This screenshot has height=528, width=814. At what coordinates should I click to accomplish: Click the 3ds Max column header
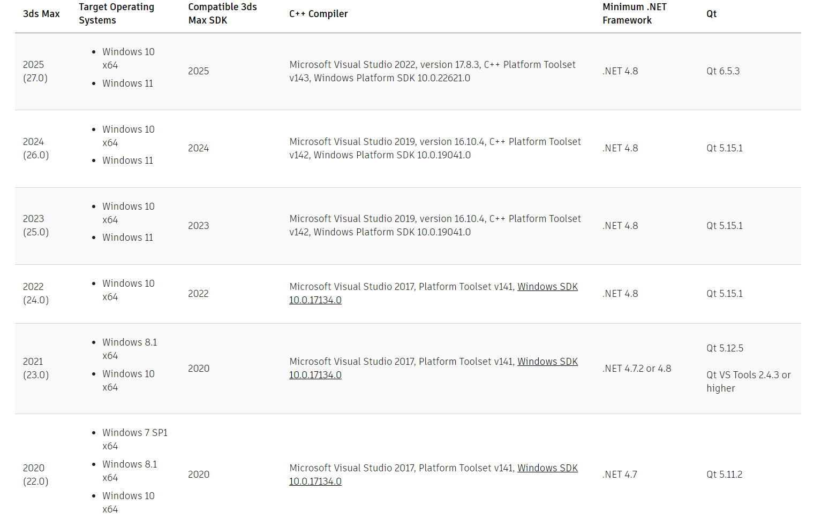pyautogui.click(x=41, y=14)
